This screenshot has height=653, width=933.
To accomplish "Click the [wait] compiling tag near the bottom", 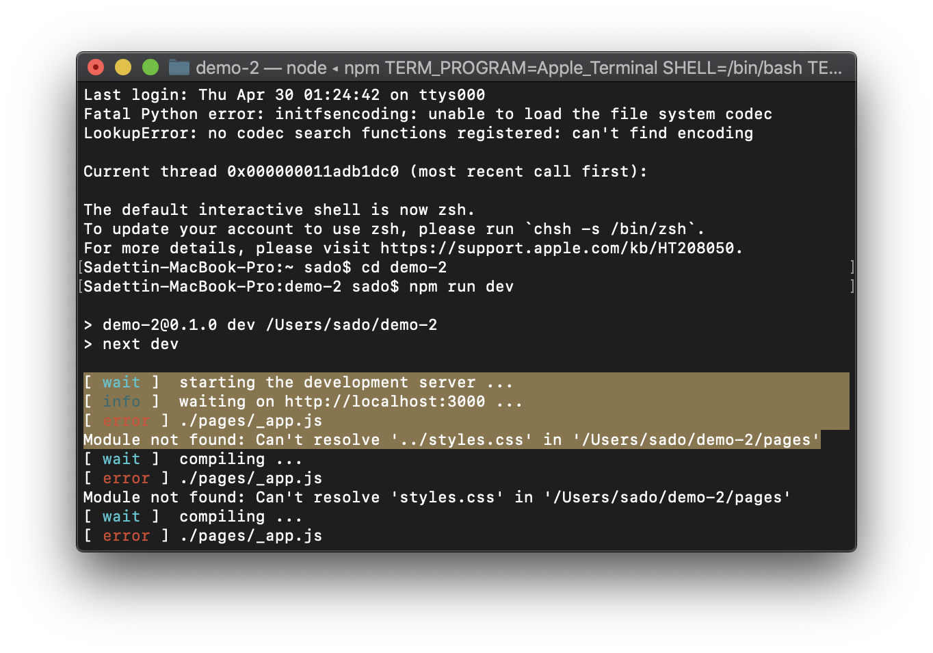I will [x=122, y=516].
